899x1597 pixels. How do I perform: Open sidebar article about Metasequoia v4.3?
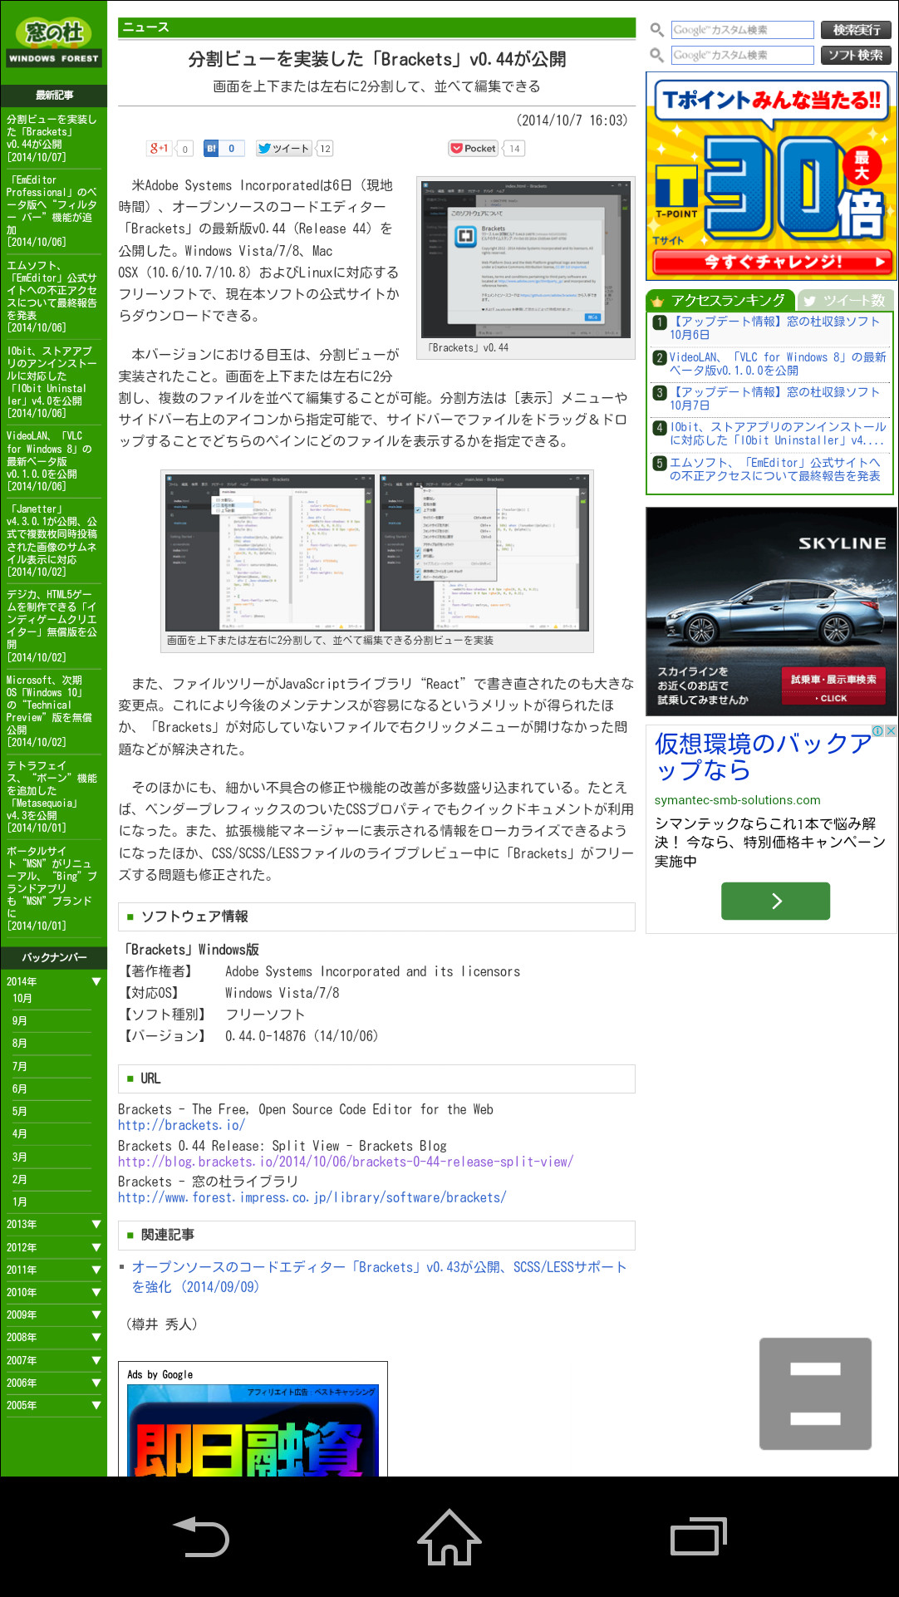point(52,797)
